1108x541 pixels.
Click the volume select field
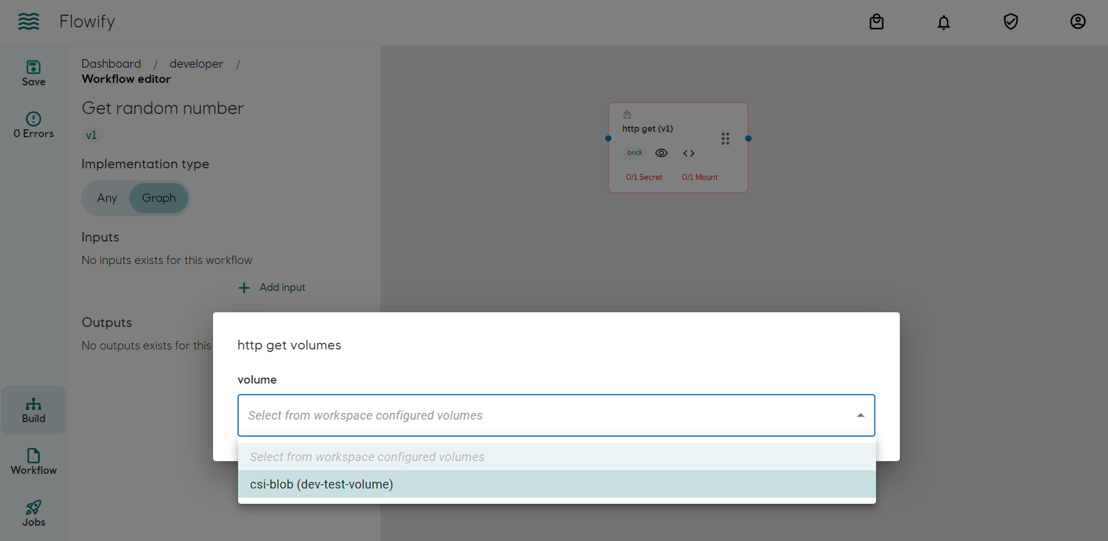click(556, 415)
